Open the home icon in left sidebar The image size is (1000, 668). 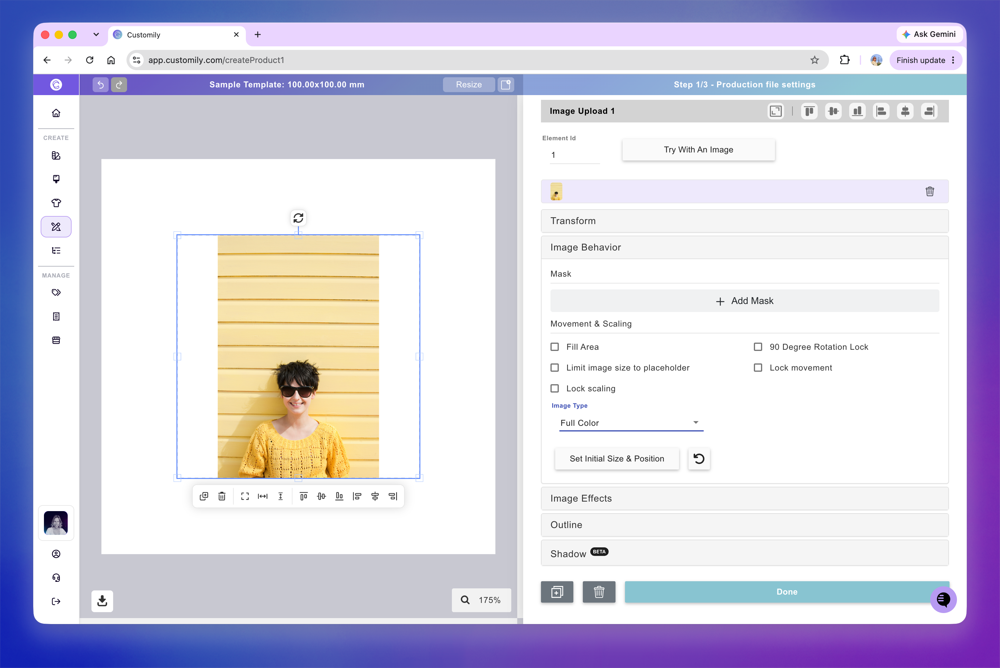pyautogui.click(x=56, y=113)
